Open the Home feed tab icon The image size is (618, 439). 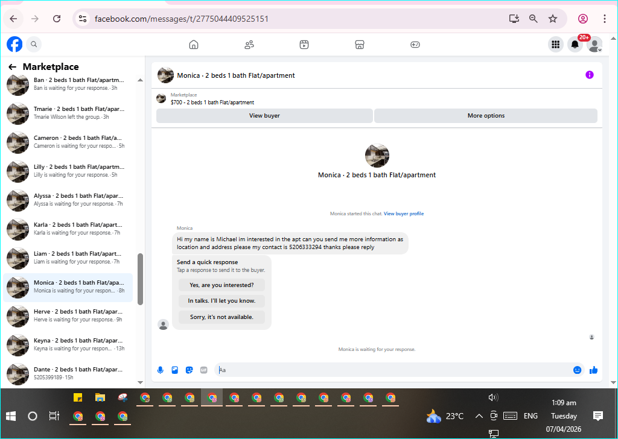tap(194, 45)
